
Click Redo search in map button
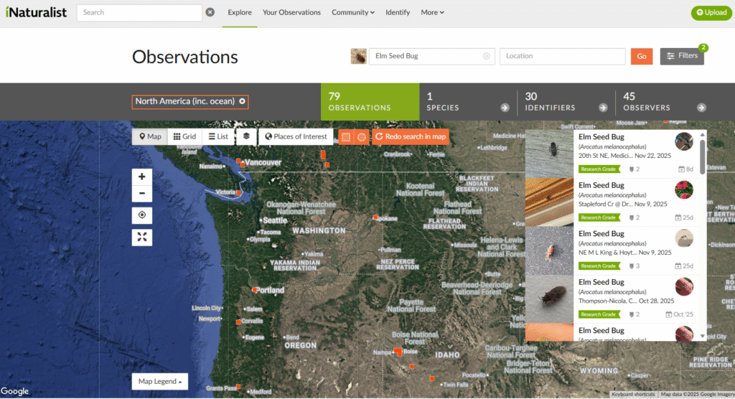tap(411, 136)
